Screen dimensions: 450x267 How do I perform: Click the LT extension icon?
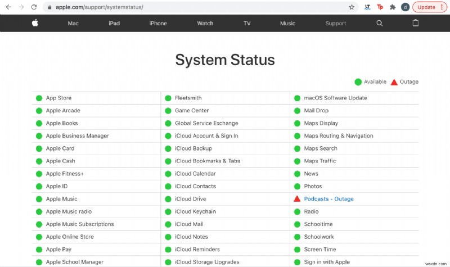point(367,7)
